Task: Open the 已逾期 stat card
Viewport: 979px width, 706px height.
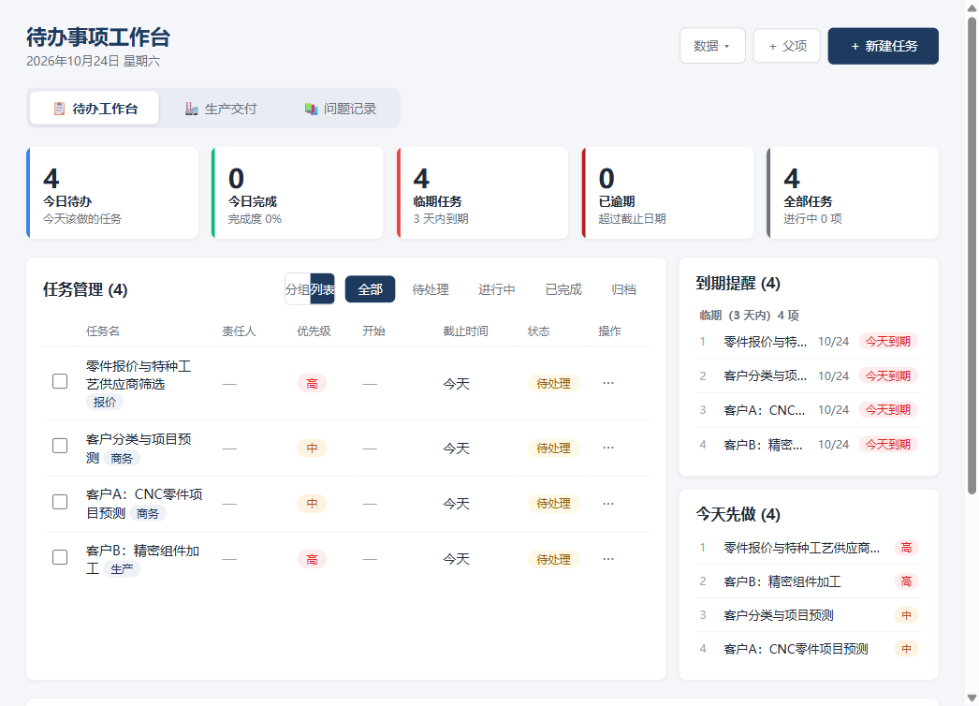Action: point(667,193)
